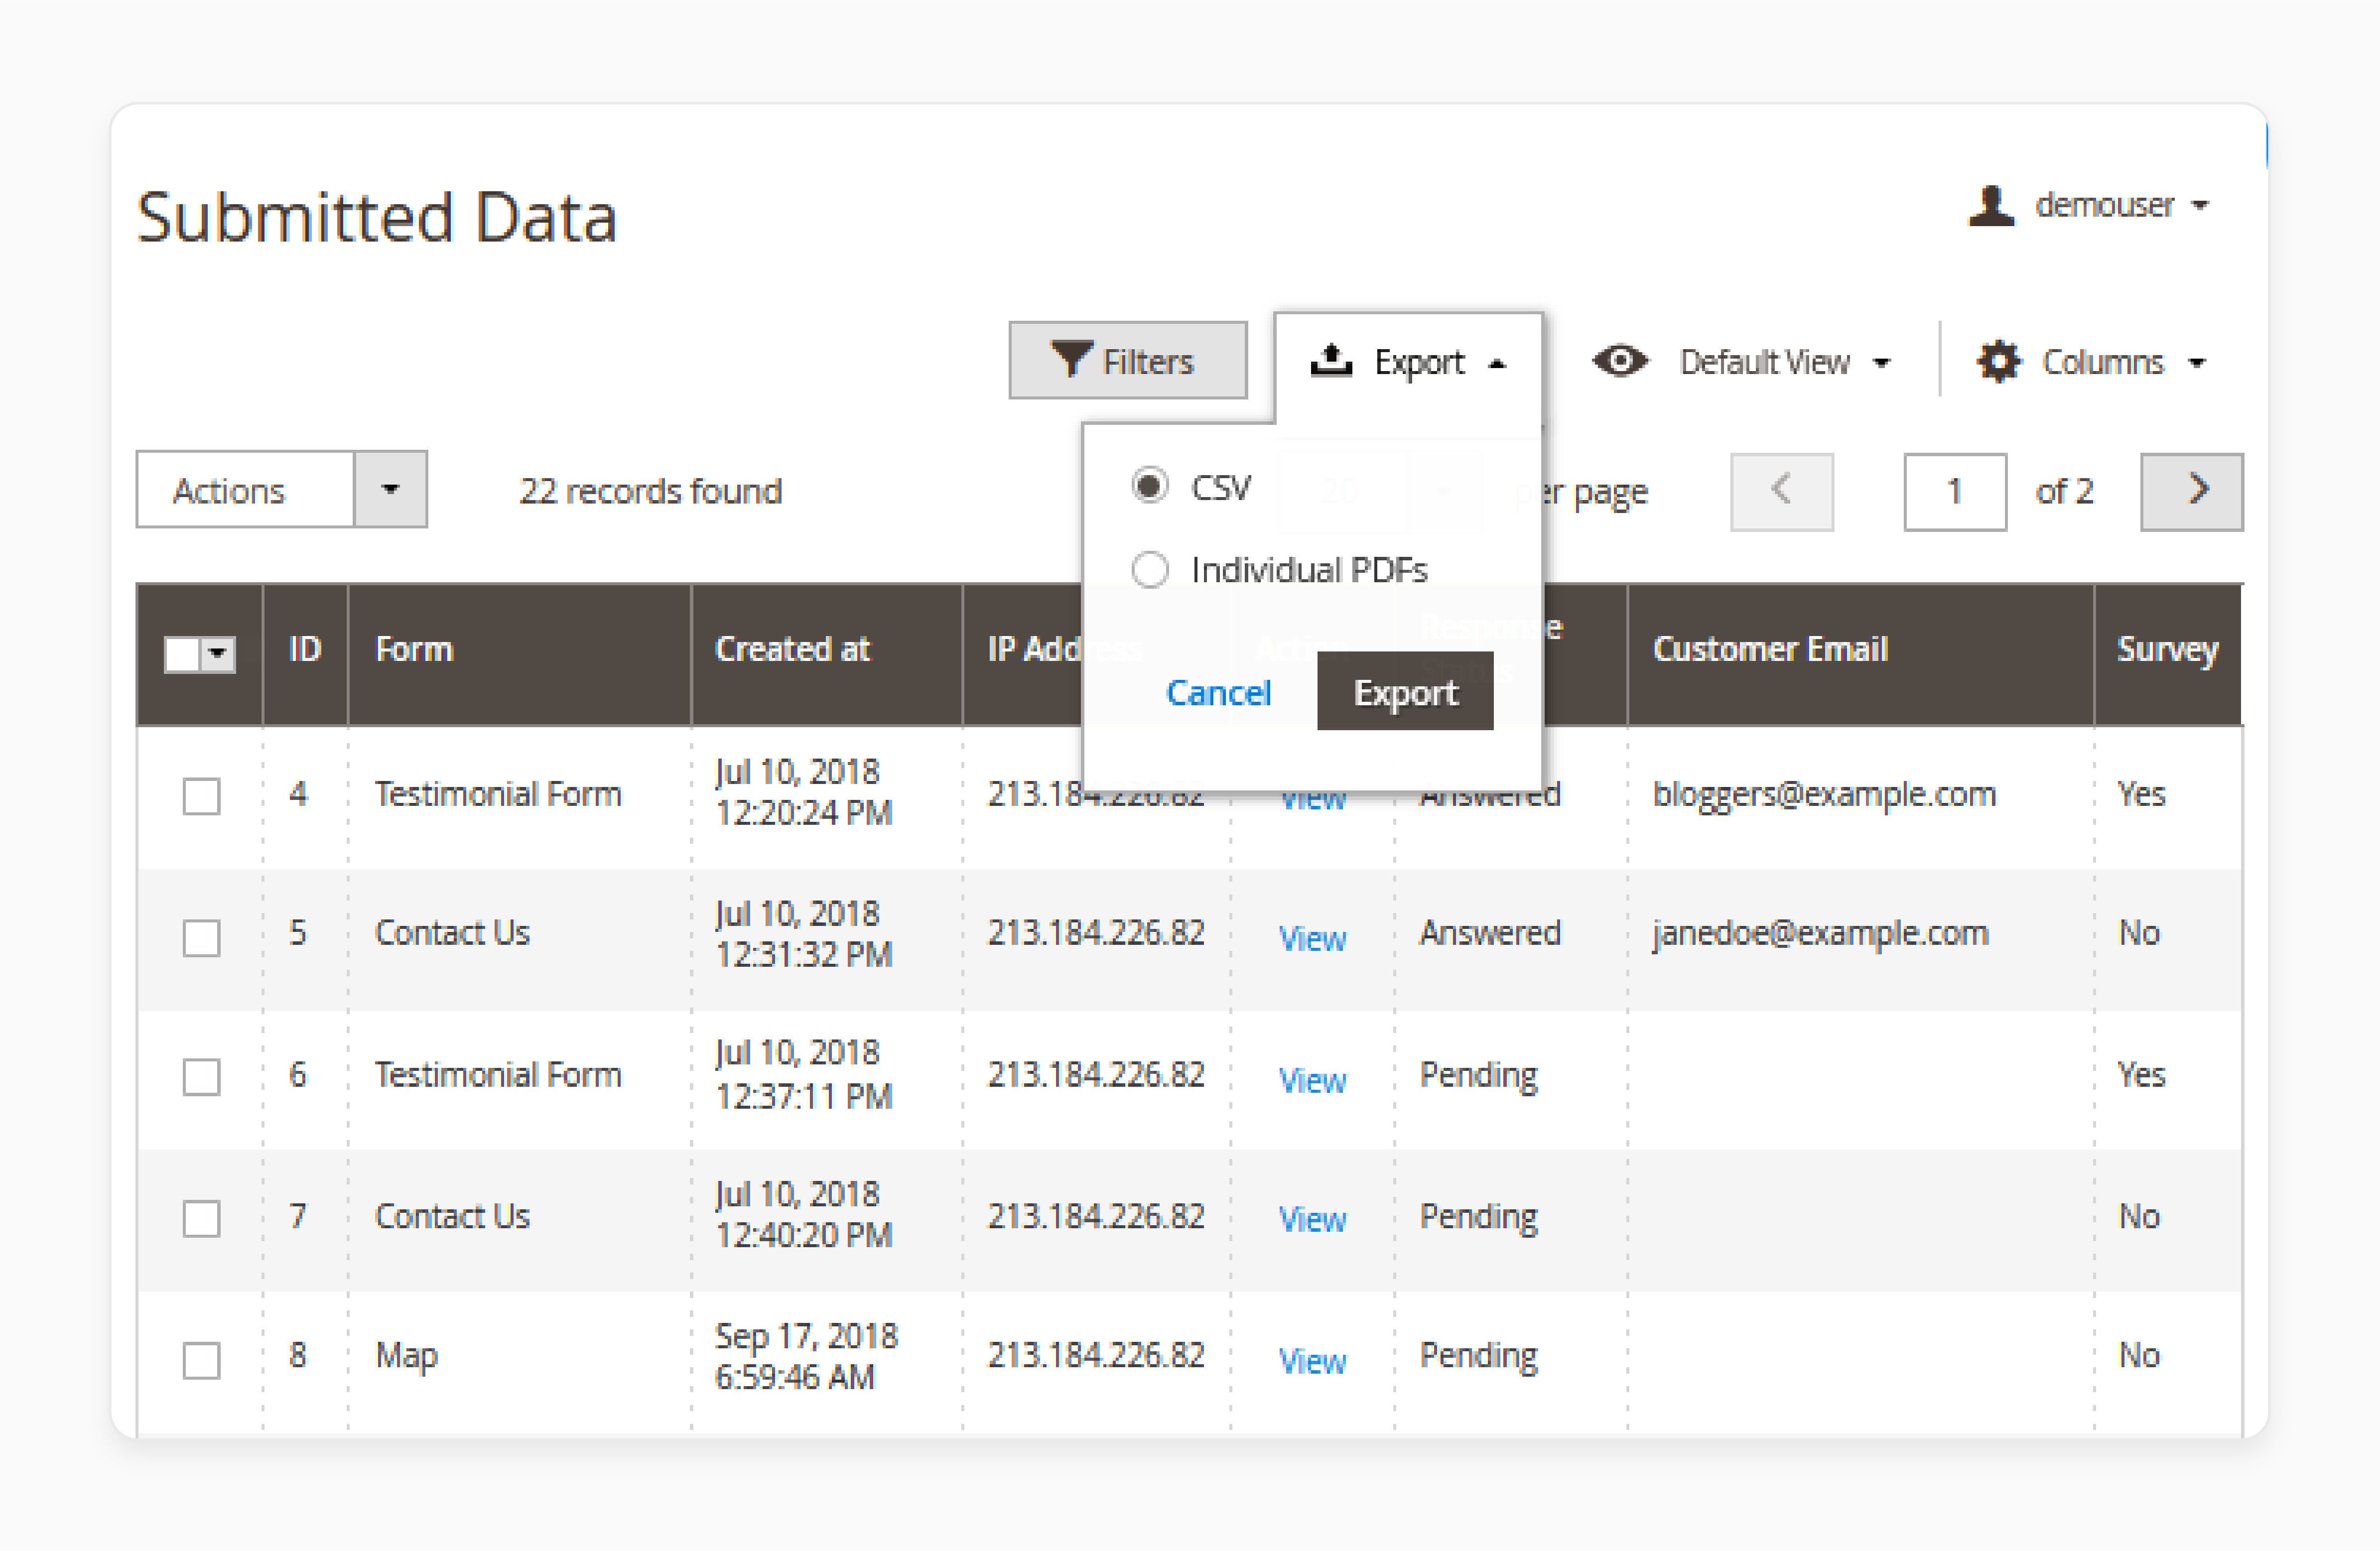Sort by the Created at column header
Screen dimensions: 2380x1551
[827, 655]
